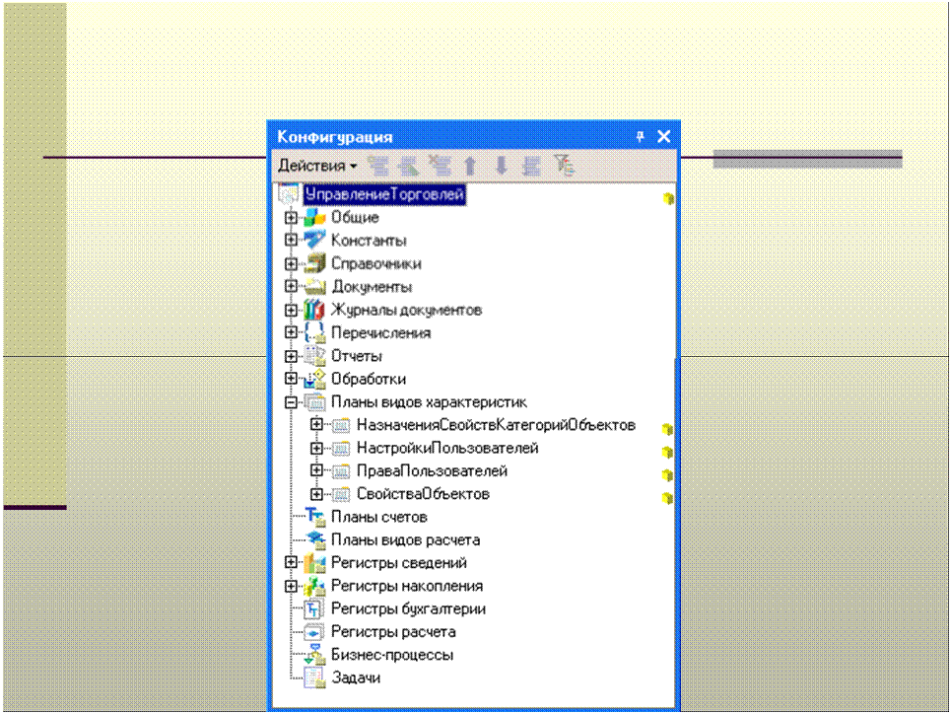This screenshot has width=951, height=714.
Task: Select the Регистры накопления label
Action: point(407,586)
